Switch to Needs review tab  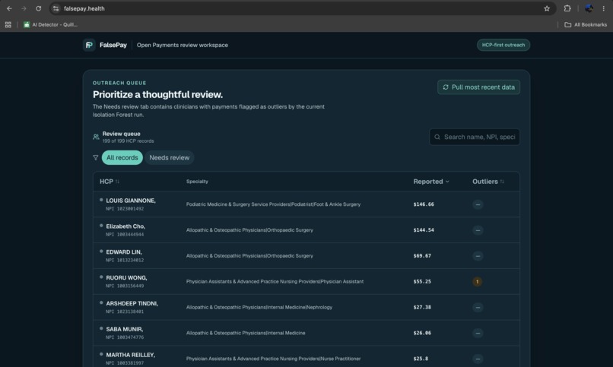(170, 158)
